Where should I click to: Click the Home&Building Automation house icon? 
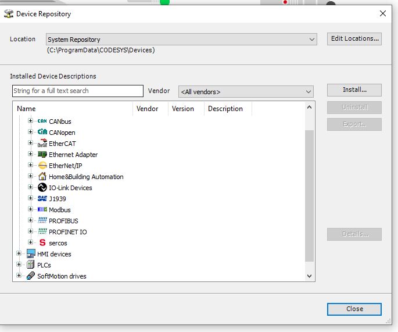[x=42, y=177]
